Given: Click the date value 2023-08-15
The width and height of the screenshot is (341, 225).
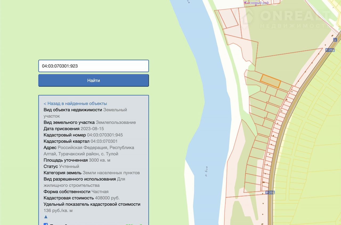Looking at the screenshot, I should 92,129.
